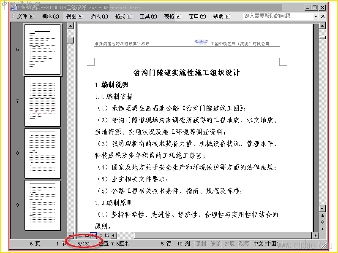
Task: Open the 表格(A) menu
Action: point(172,16)
